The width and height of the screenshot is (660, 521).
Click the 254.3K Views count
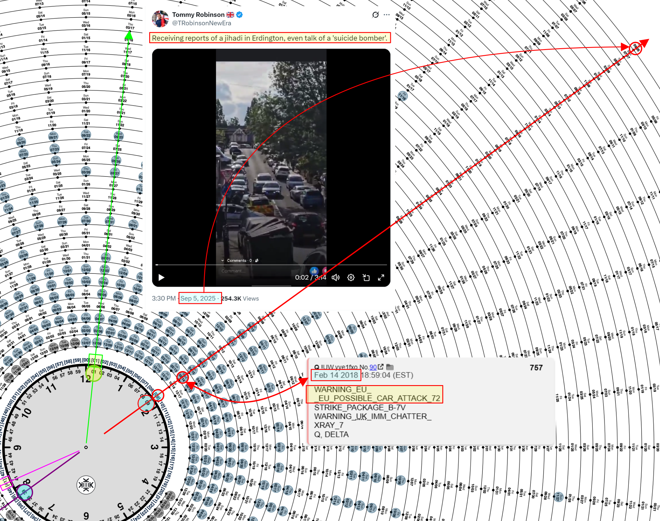240,298
